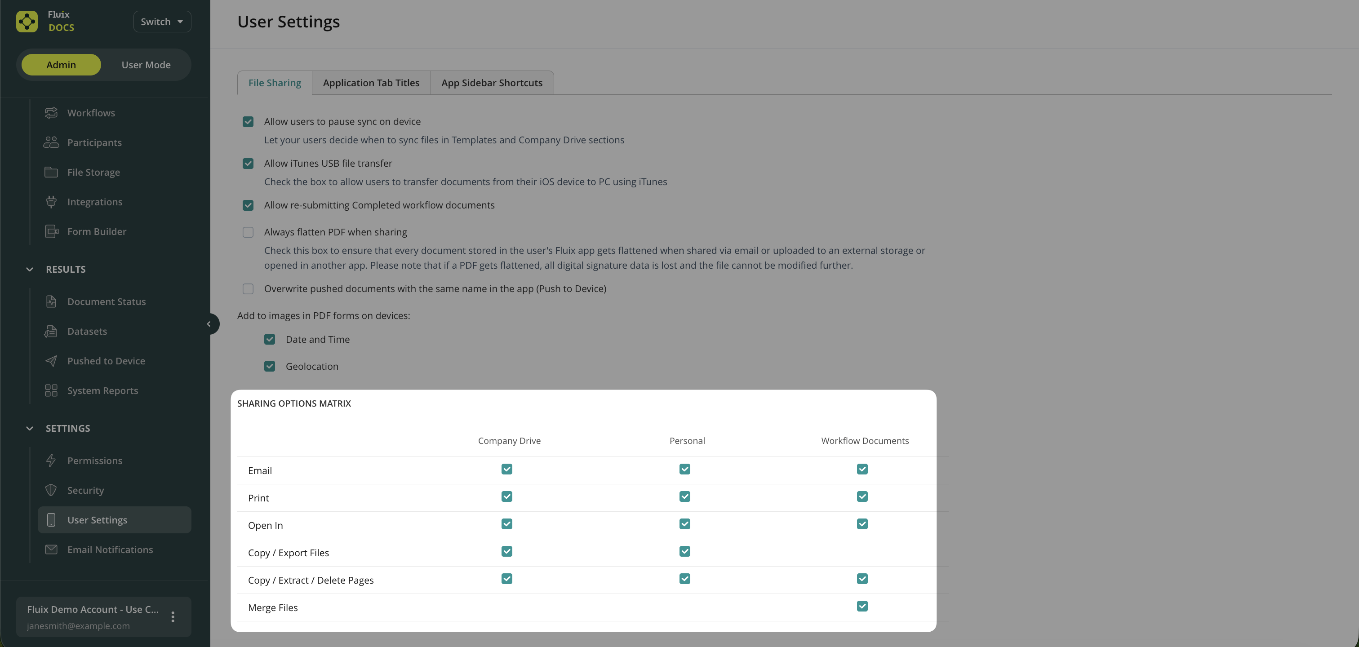Switch to User Mode
The height and width of the screenshot is (647, 1359).
[146, 65]
